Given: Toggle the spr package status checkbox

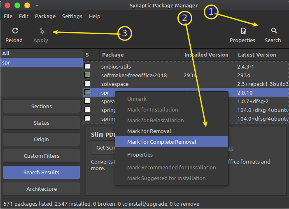Looking at the screenshot, I should (87, 92).
